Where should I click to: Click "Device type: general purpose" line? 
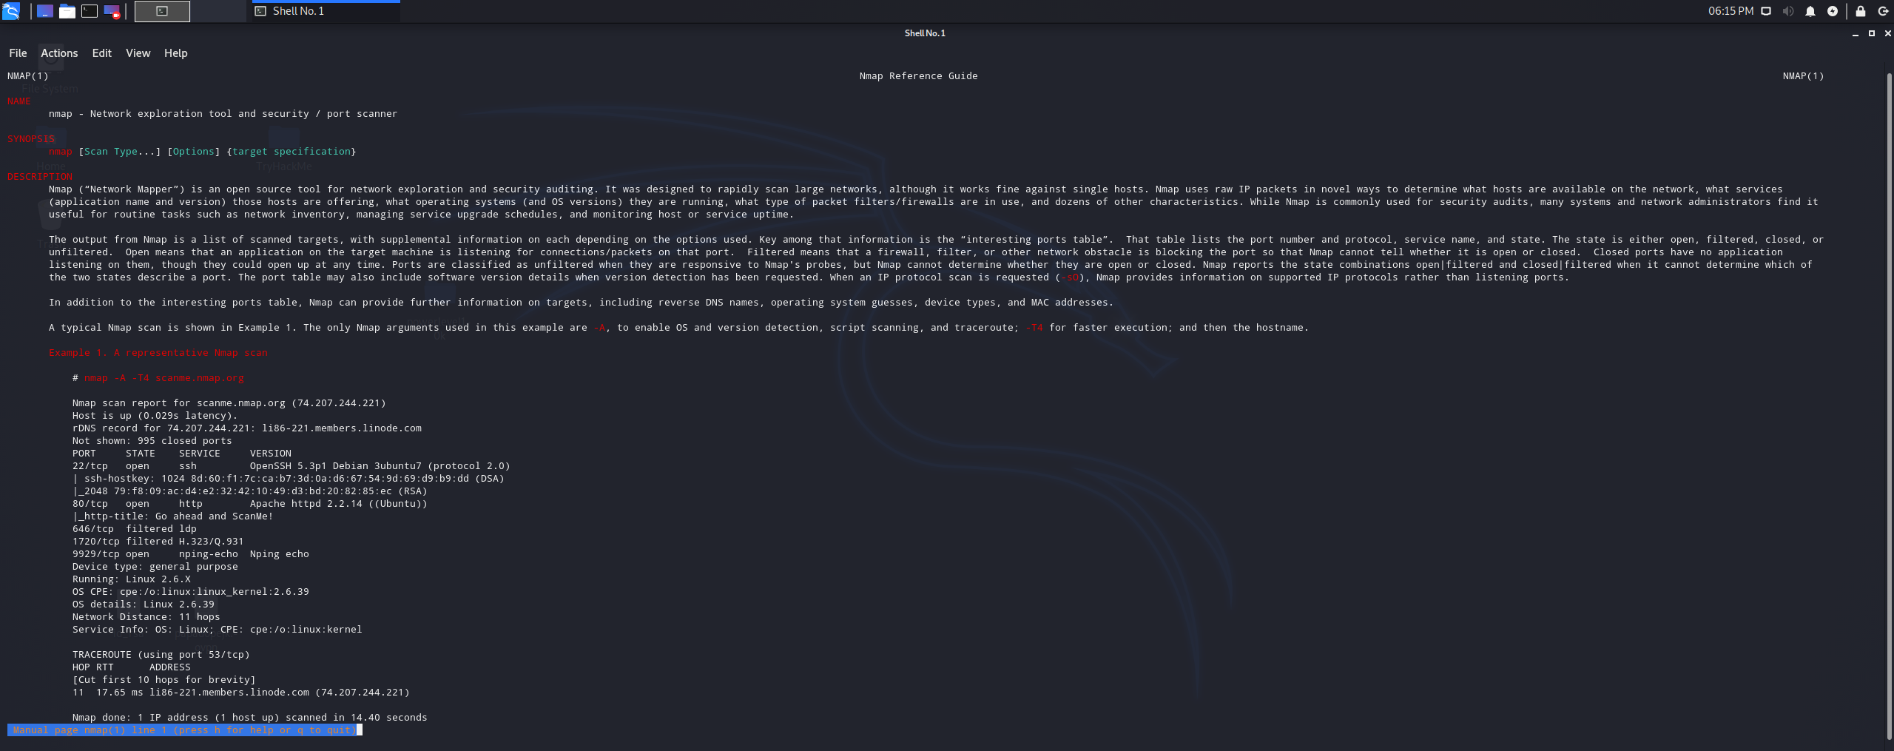pyautogui.click(x=155, y=567)
